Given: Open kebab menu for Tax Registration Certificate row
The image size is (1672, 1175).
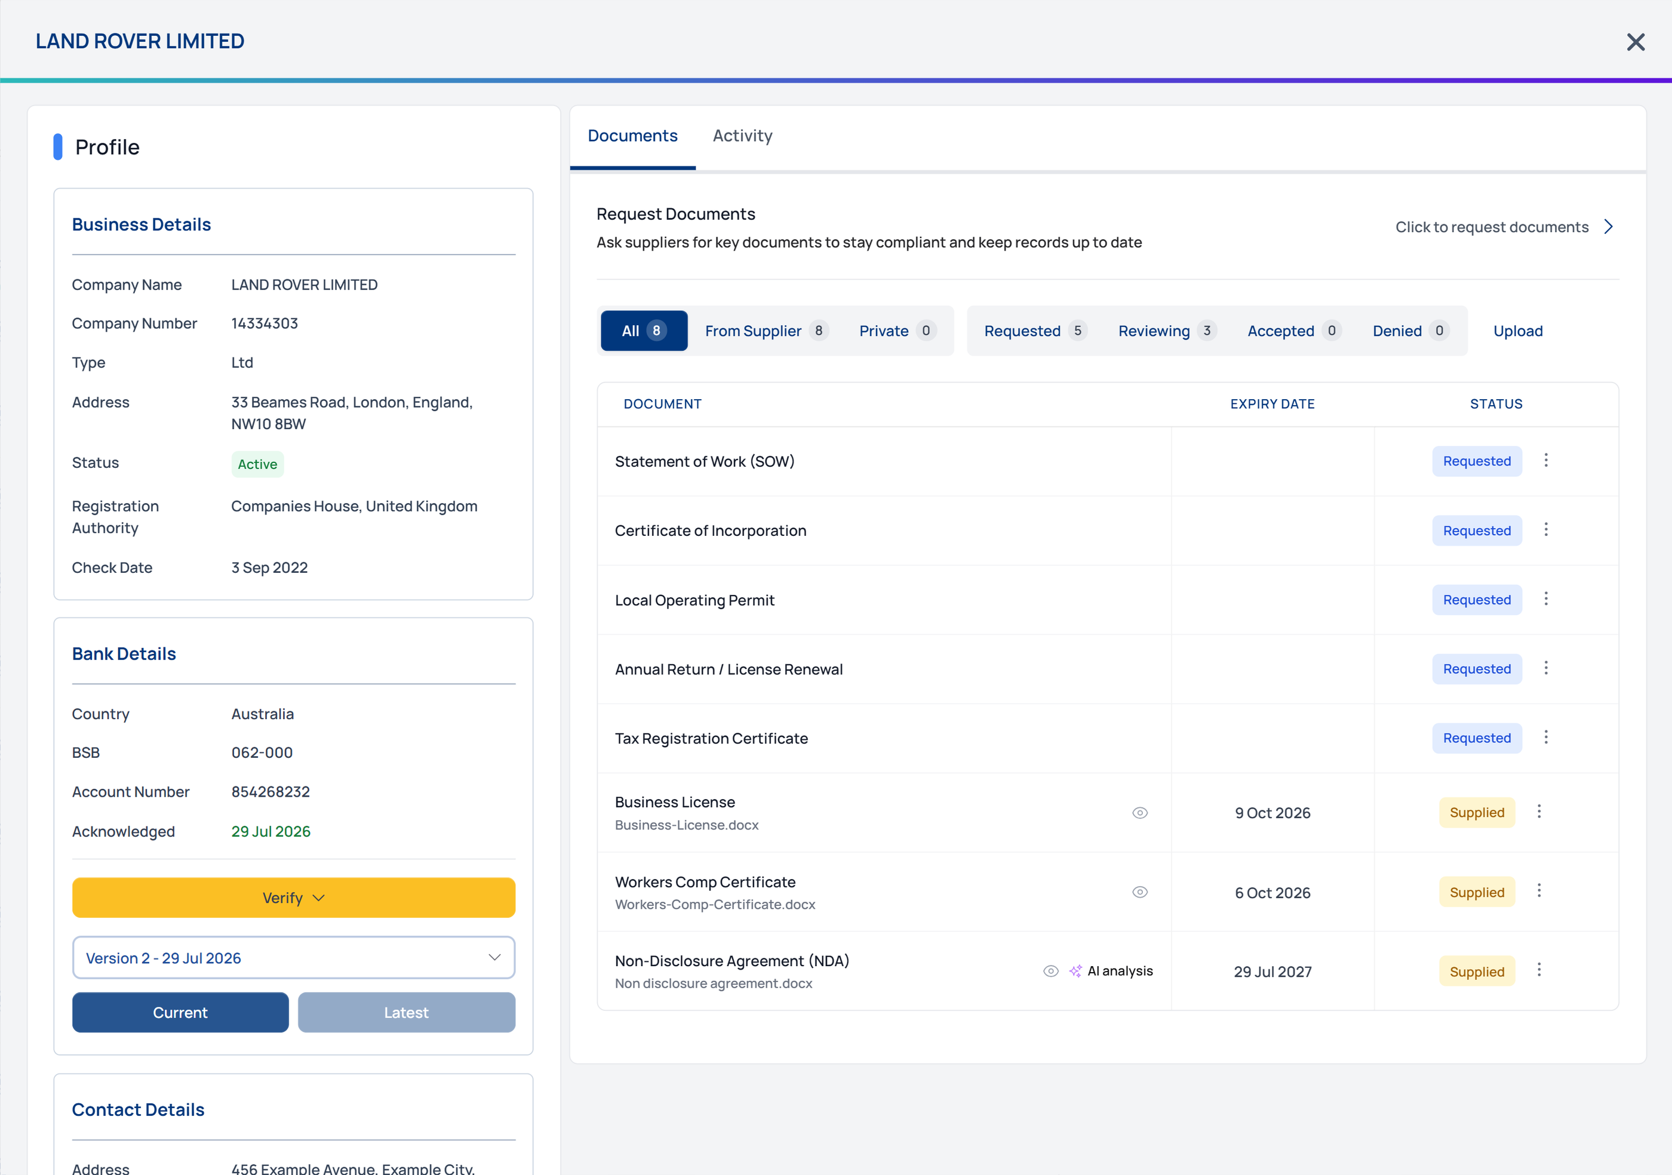Looking at the screenshot, I should point(1546,737).
